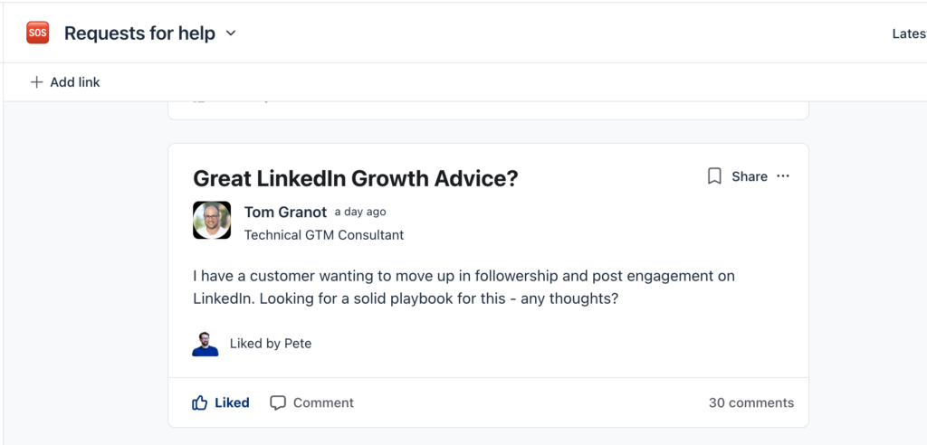
Task: Click the 'Technical GTM Consultant' headline
Action: (x=324, y=235)
